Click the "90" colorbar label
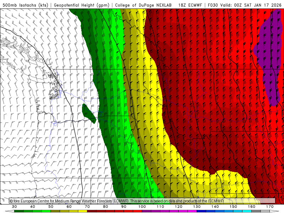 click(x=124, y=207)
